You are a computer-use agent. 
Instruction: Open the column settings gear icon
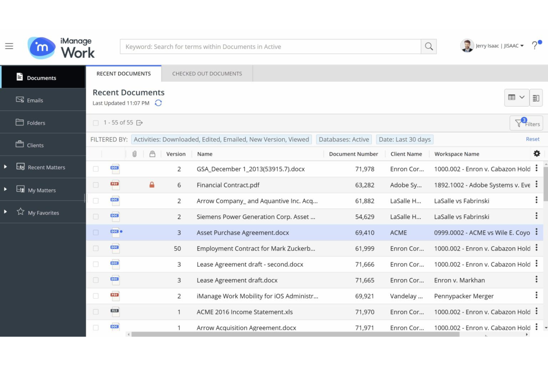click(x=537, y=153)
